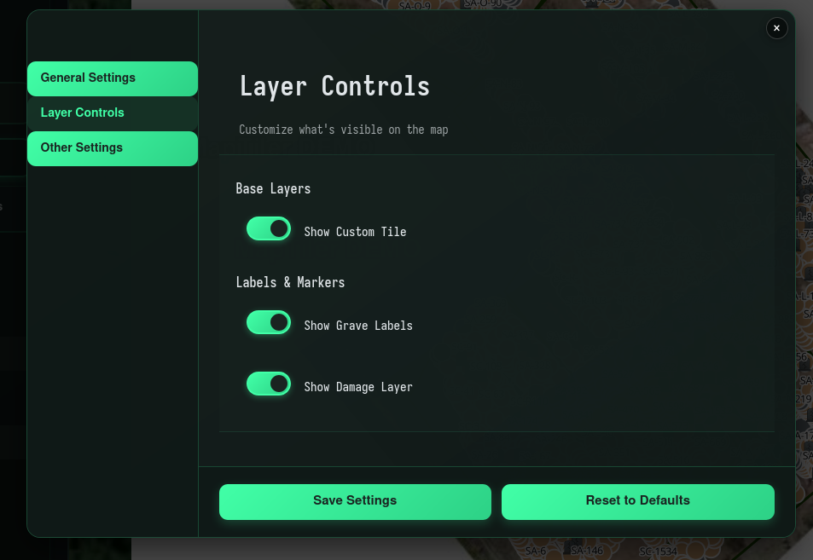The height and width of the screenshot is (560, 813).
Task: Click the SA-146 label on the map
Action: [x=587, y=551]
